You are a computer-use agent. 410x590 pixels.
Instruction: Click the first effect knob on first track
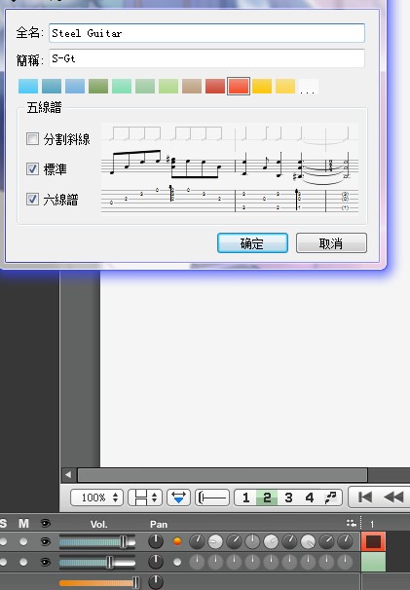[197, 542]
